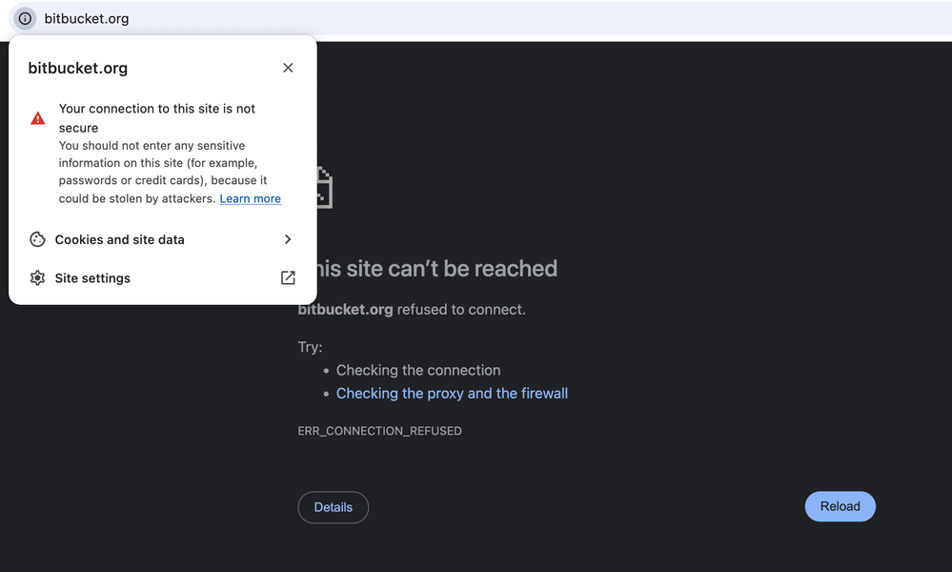This screenshot has height=572, width=952.
Task: Open Site settings menu entry
Action: (x=162, y=277)
